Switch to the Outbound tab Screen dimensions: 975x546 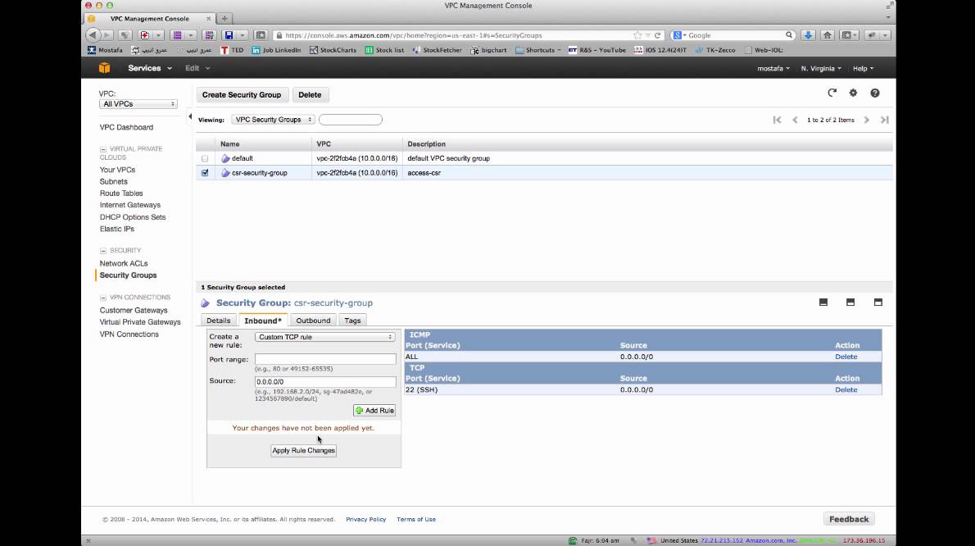click(x=313, y=321)
